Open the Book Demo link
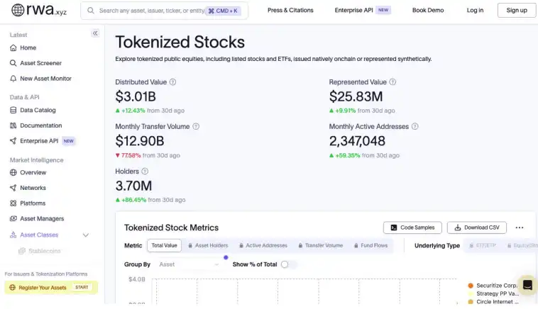This screenshot has width=538, height=309. click(x=428, y=11)
